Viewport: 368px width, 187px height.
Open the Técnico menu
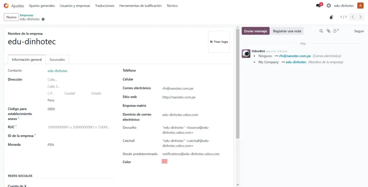click(x=172, y=6)
